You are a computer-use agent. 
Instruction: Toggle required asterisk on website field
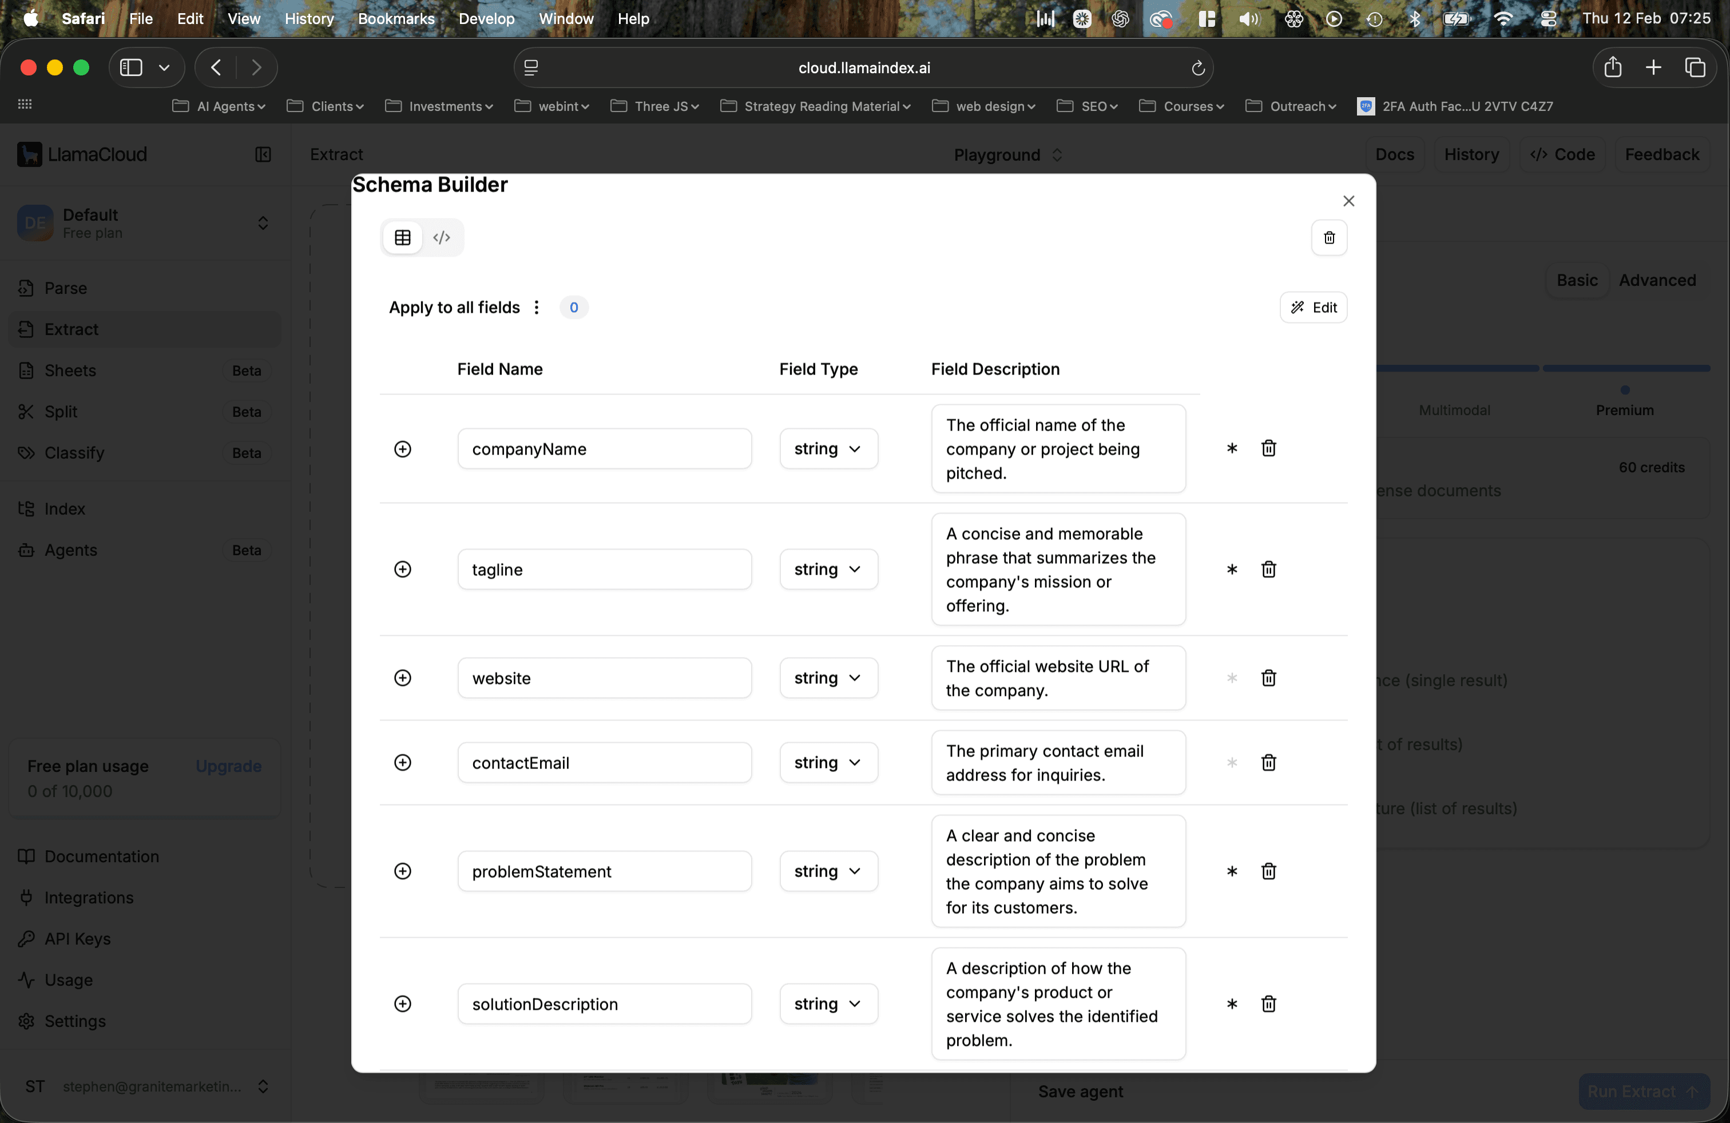click(x=1231, y=677)
